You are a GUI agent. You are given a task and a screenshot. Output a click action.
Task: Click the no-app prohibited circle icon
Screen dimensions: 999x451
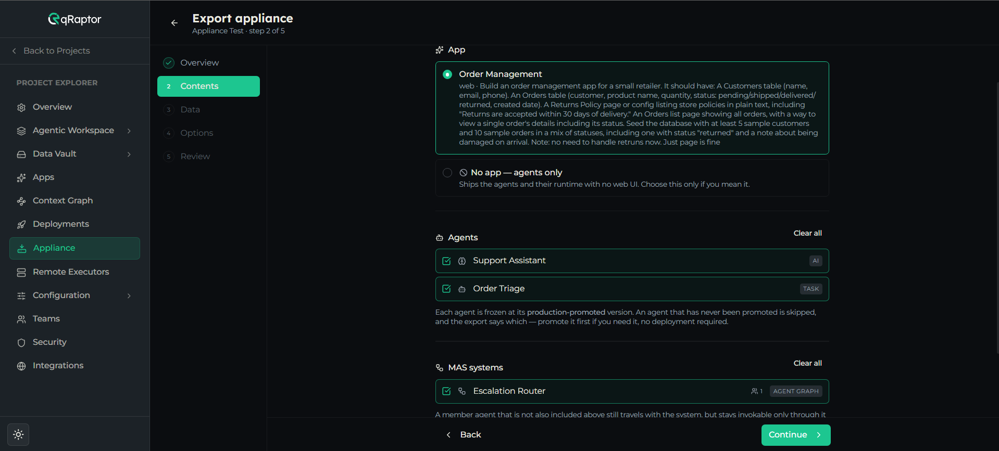(464, 173)
